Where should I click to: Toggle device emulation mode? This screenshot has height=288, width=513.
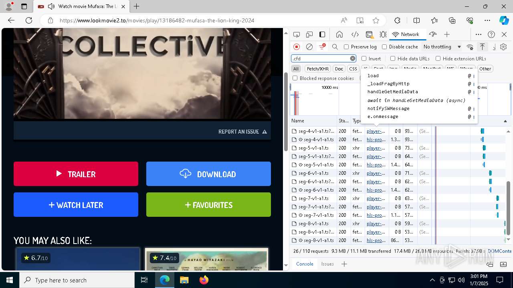pyautogui.click(x=309, y=34)
